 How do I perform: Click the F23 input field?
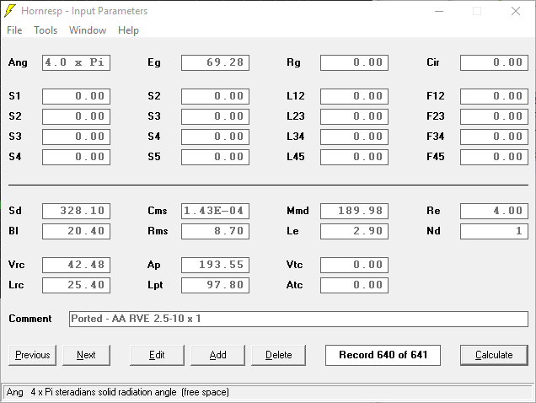click(495, 116)
